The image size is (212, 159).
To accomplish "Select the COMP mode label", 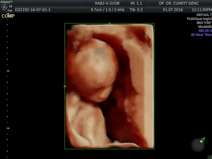I will [8, 16].
